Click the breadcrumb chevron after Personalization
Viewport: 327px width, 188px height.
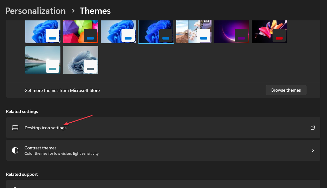pyautogui.click(x=73, y=11)
